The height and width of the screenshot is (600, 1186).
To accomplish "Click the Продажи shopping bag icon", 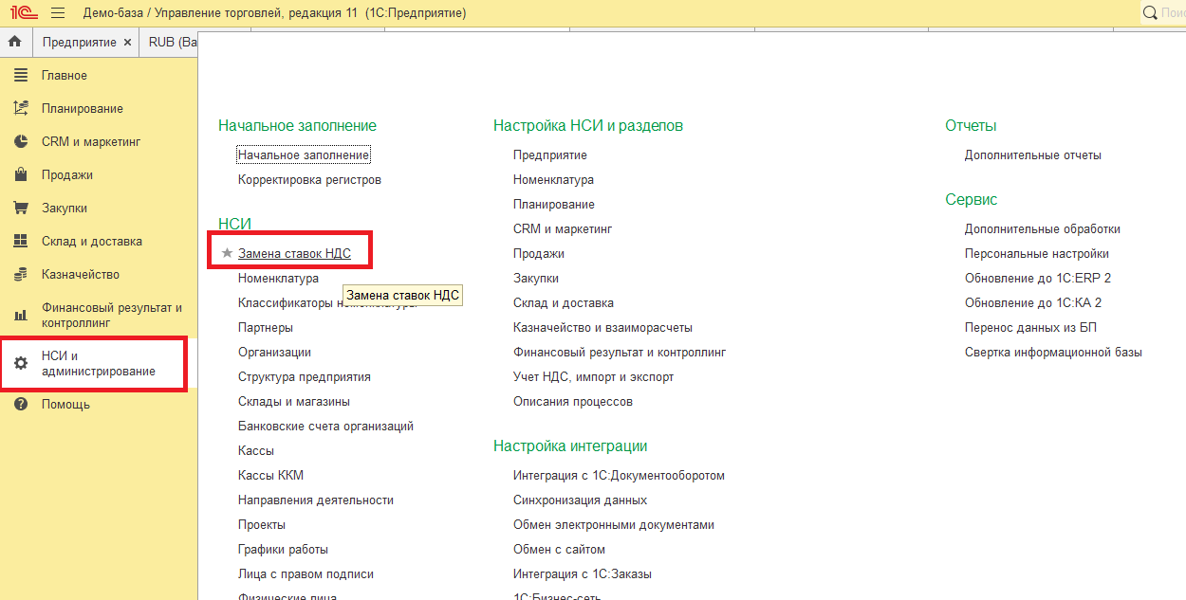I will [x=21, y=175].
